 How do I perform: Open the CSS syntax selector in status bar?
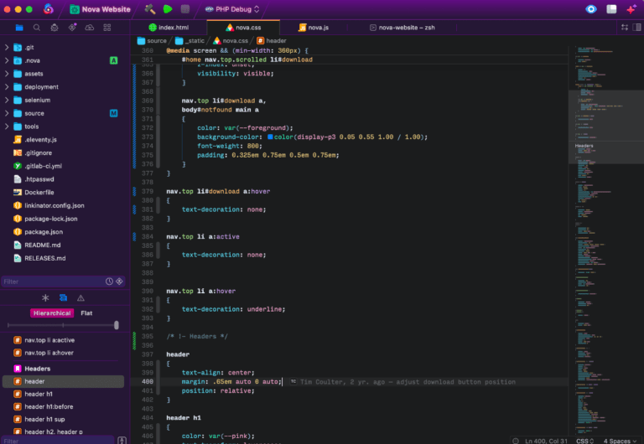click(x=584, y=440)
